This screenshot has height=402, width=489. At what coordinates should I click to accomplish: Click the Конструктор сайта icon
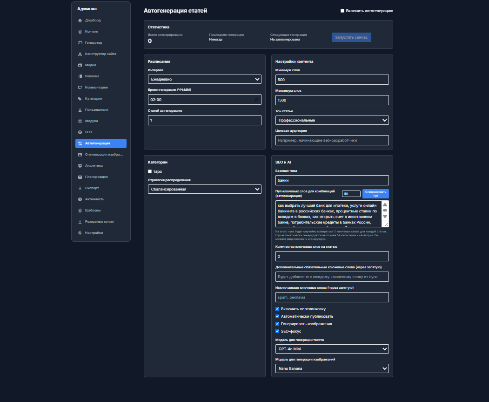tap(80, 54)
